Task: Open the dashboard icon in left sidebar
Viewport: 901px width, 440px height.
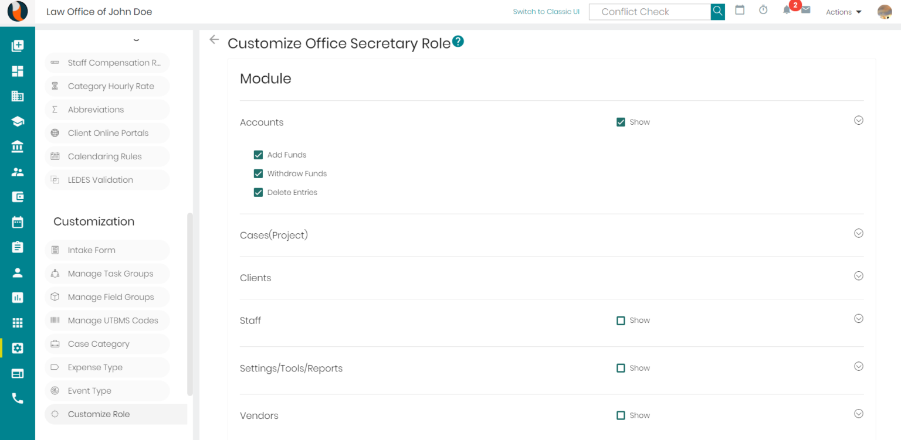Action: pyautogui.click(x=18, y=71)
